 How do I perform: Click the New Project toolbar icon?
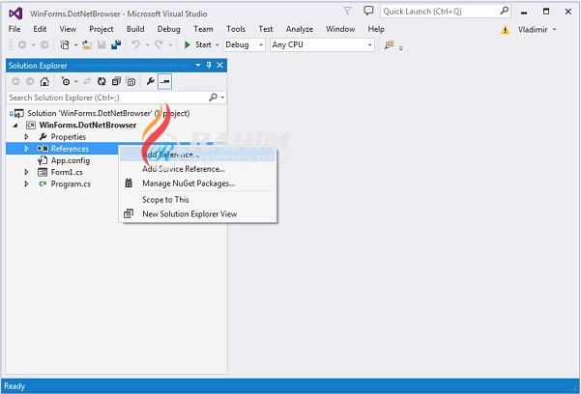coord(65,44)
